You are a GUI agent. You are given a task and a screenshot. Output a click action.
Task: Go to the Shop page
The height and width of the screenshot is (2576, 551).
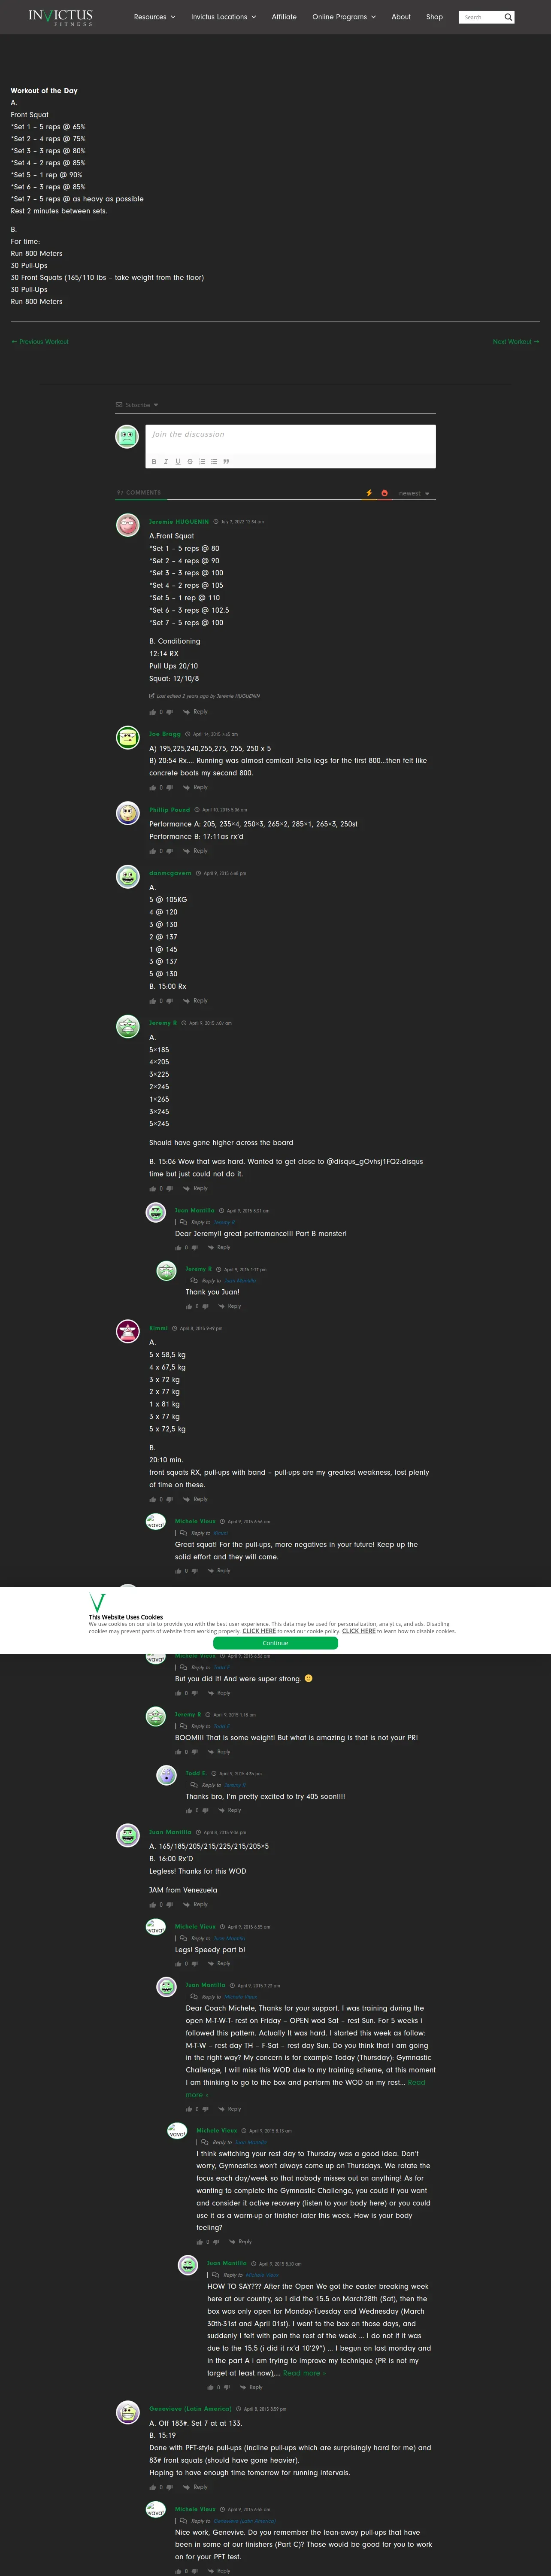coord(434,17)
